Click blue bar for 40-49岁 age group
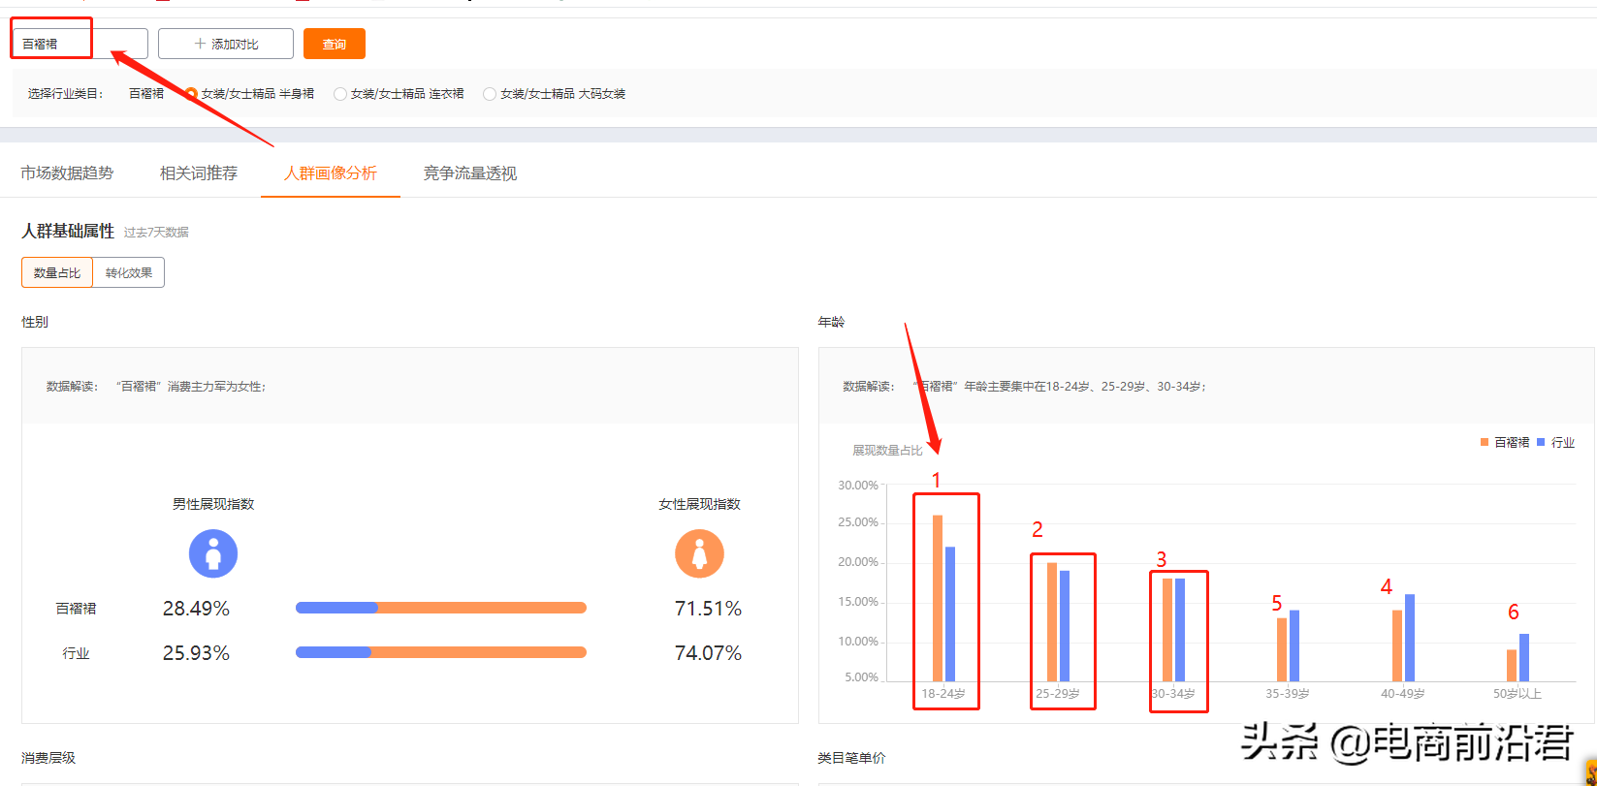The height and width of the screenshot is (786, 1597). pos(1410,638)
